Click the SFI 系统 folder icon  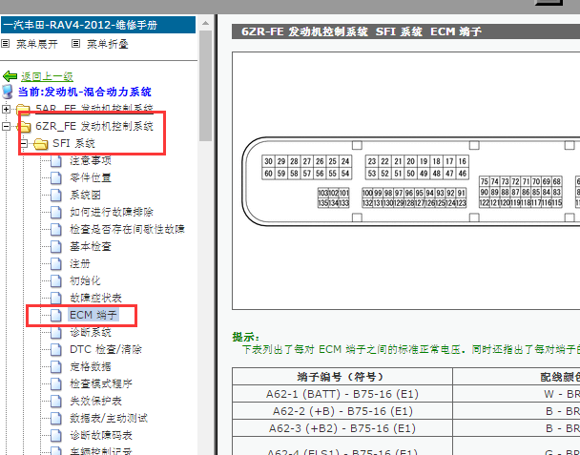[x=41, y=143]
